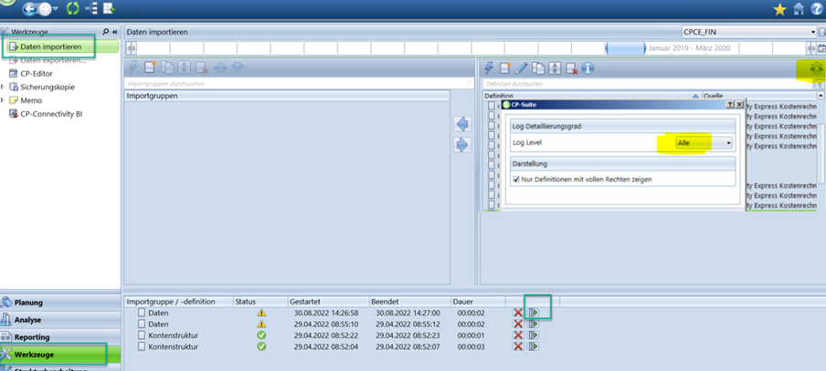Viewport: 826px width, 371px height.
Task: Click the info icon in definitions toolbar
Action: [x=588, y=67]
